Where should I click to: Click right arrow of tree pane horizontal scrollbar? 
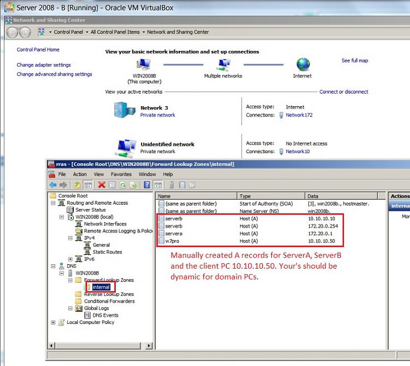[149, 346]
